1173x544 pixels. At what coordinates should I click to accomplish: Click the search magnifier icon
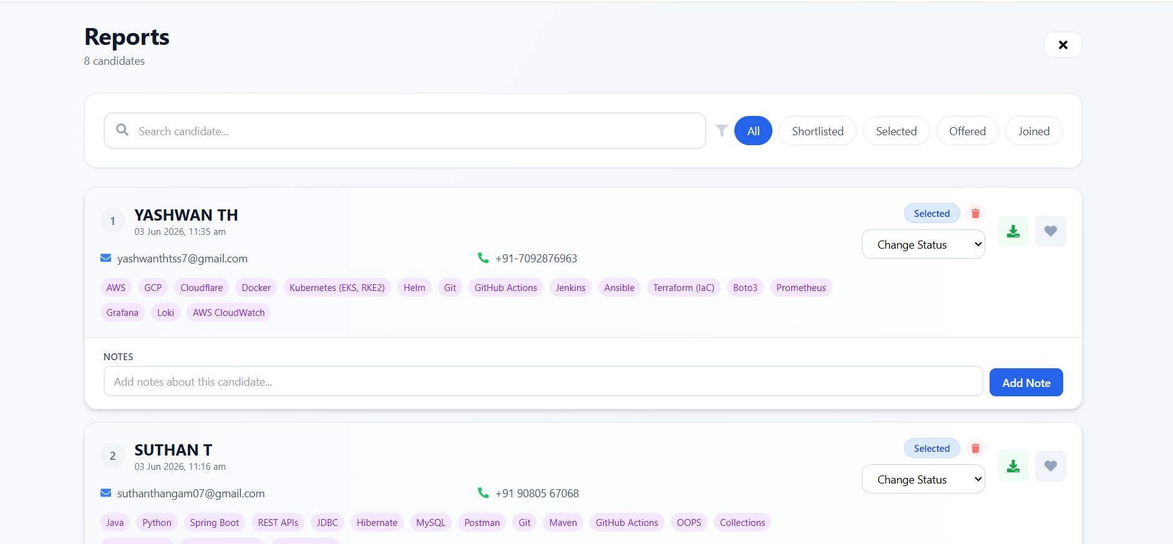tap(122, 130)
